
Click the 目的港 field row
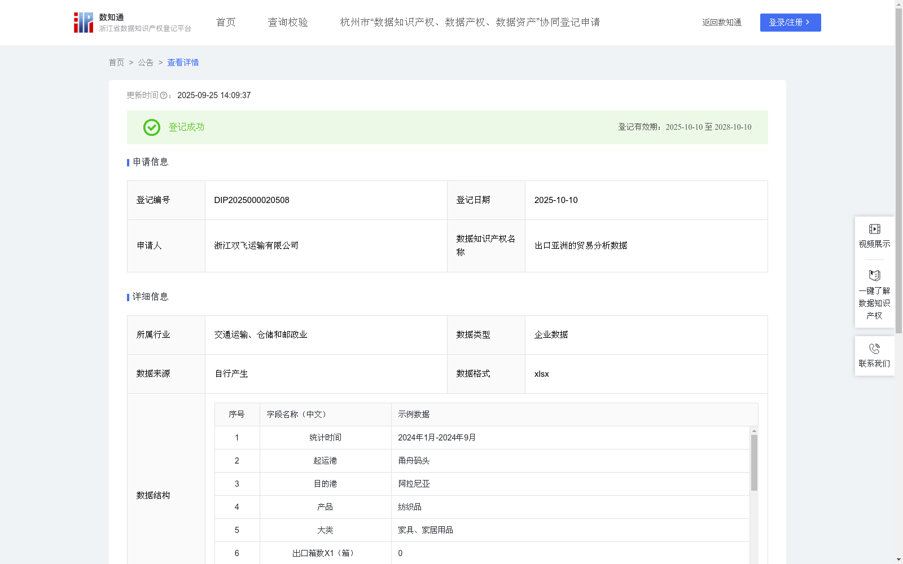[482, 484]
